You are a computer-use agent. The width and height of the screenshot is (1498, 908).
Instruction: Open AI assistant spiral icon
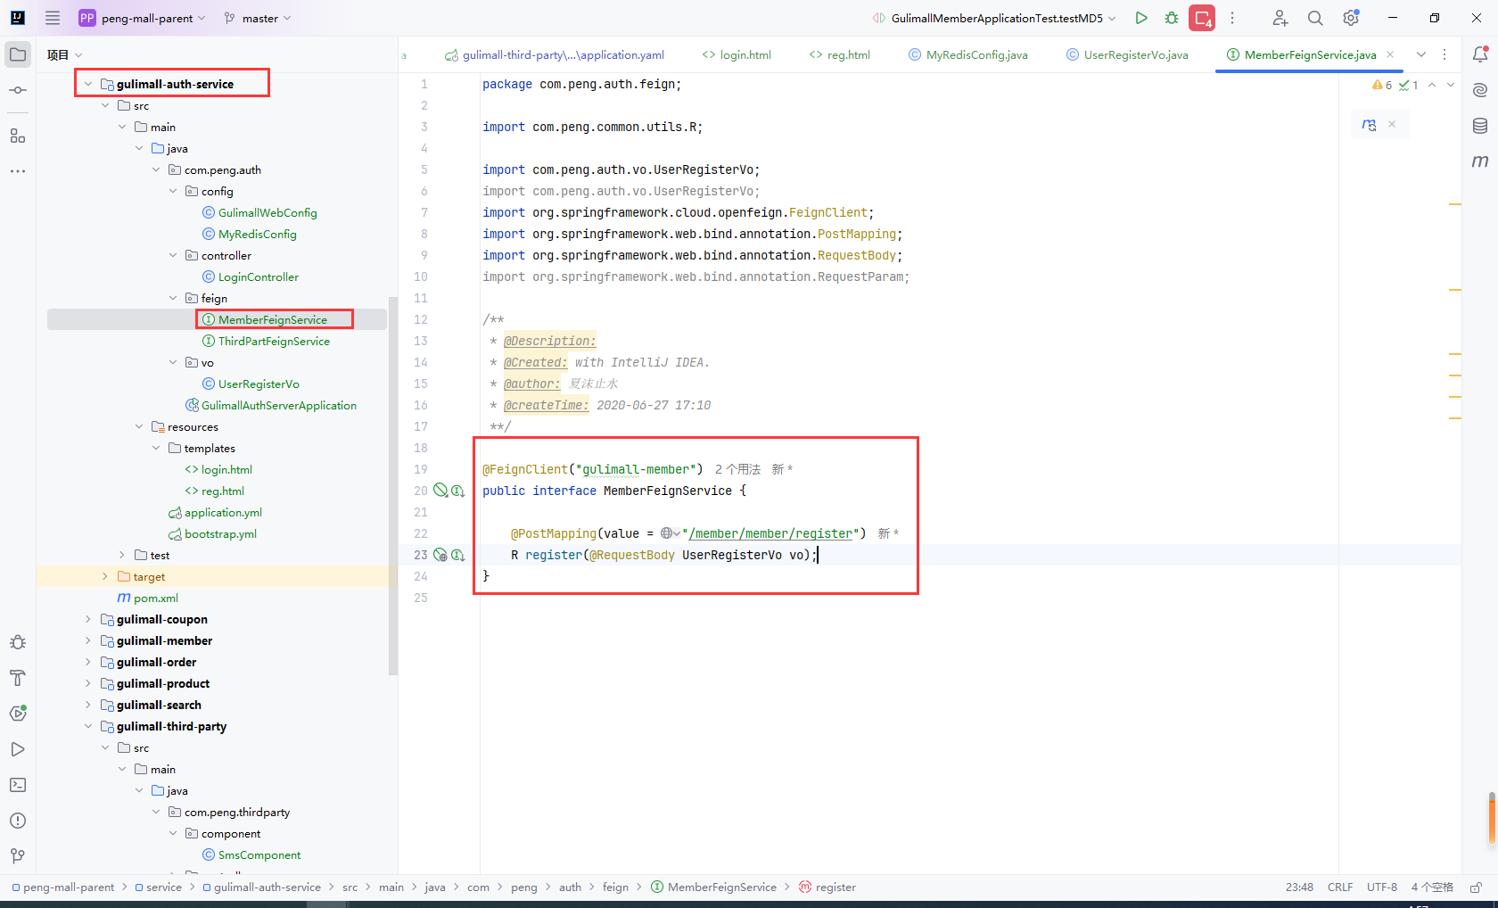coord(1480,90)
